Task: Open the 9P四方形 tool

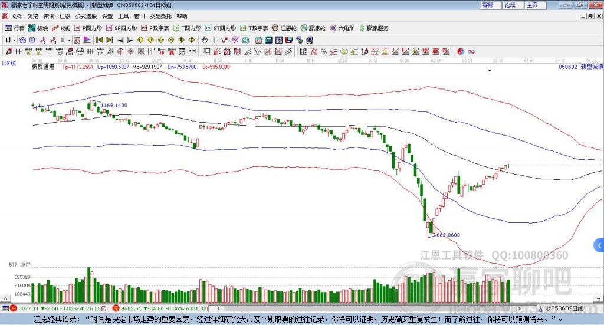Action: [122, 28]
